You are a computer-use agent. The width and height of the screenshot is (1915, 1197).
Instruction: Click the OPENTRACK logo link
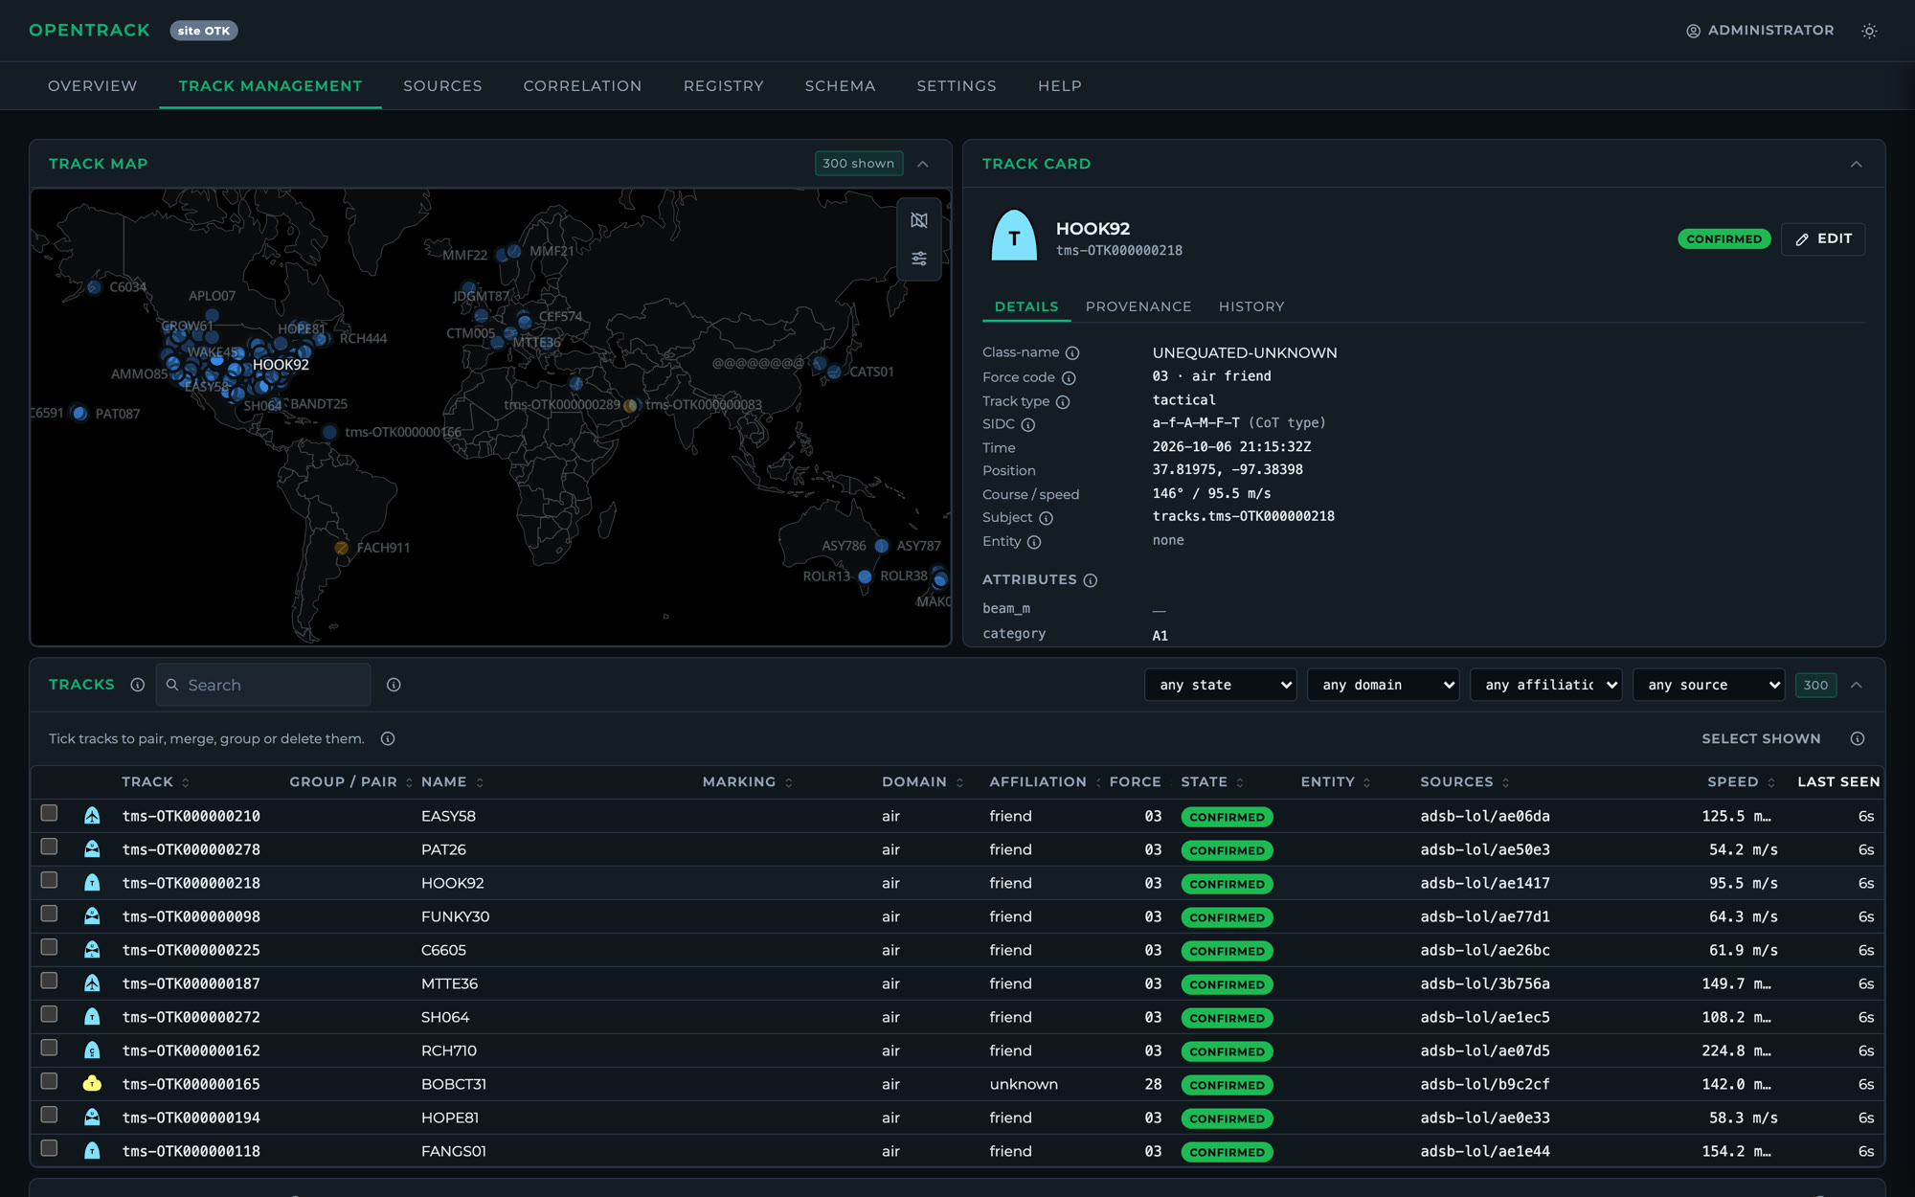coord(89,31)
